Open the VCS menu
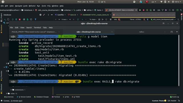The image size is (183, 103). click(x=49, y=6)
